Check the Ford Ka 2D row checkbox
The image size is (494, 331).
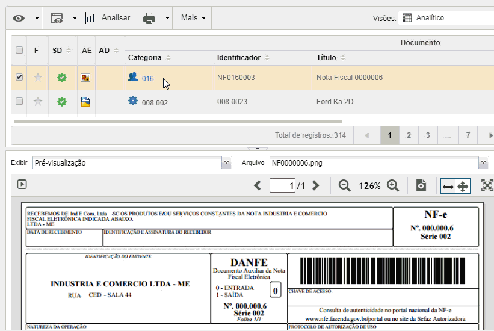(19, 101)
